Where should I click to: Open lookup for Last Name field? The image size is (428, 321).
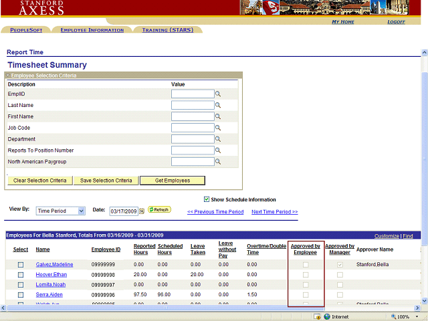(218, 106)
